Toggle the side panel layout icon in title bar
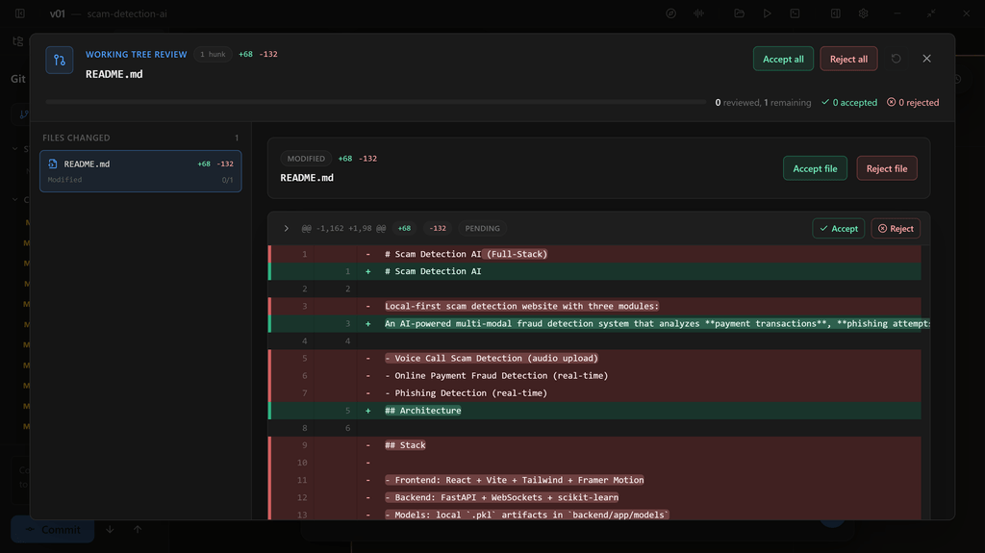 (836, 13)
